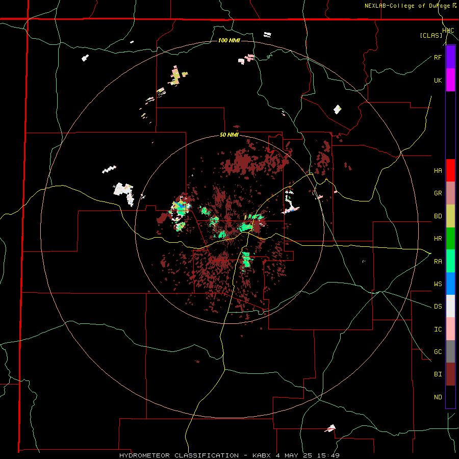
Task: Click the 100 NMI range ring label
Action: pos(229,40)
